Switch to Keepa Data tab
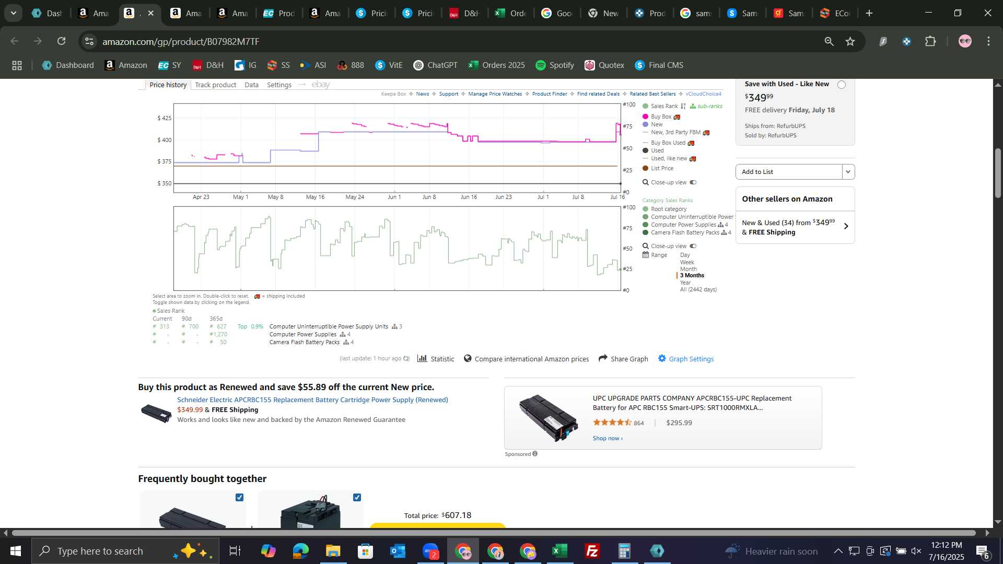The width and height of the screenshot is (1003, 564). point(251,85)
